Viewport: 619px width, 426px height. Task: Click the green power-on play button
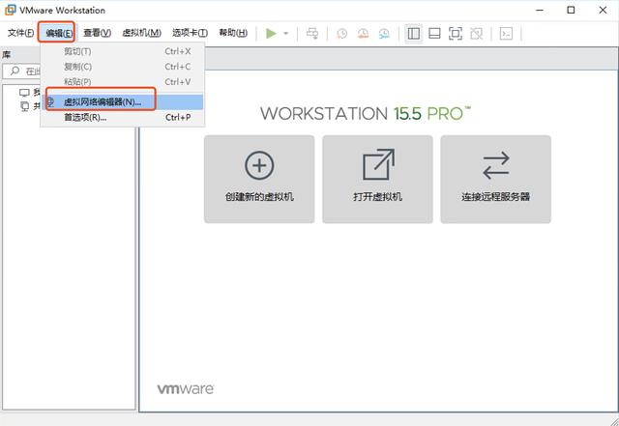(x=271, y=34)
